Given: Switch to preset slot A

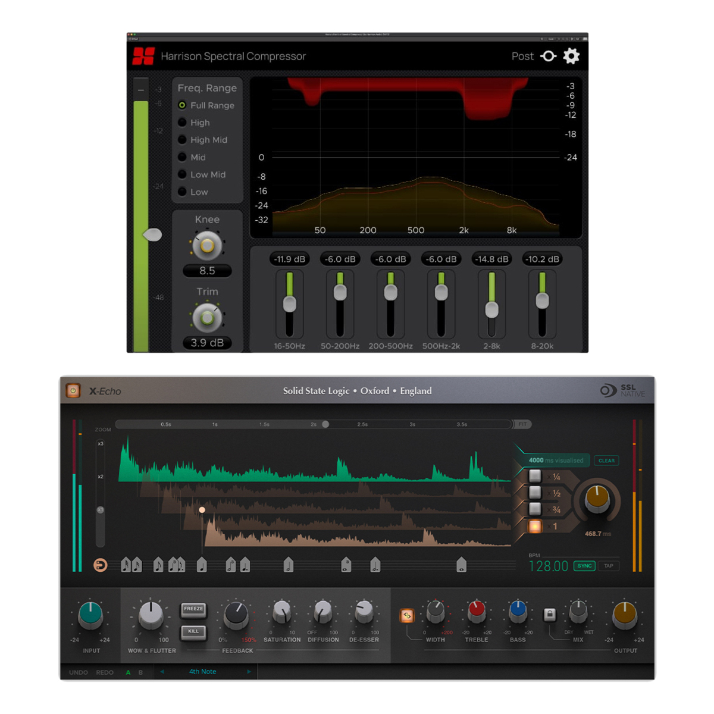Looking at the screenshot, I should (128, 672).
